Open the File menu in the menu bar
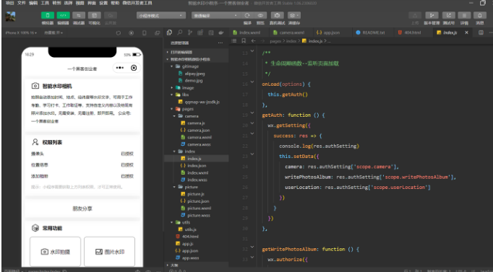 tap(21, 3)
